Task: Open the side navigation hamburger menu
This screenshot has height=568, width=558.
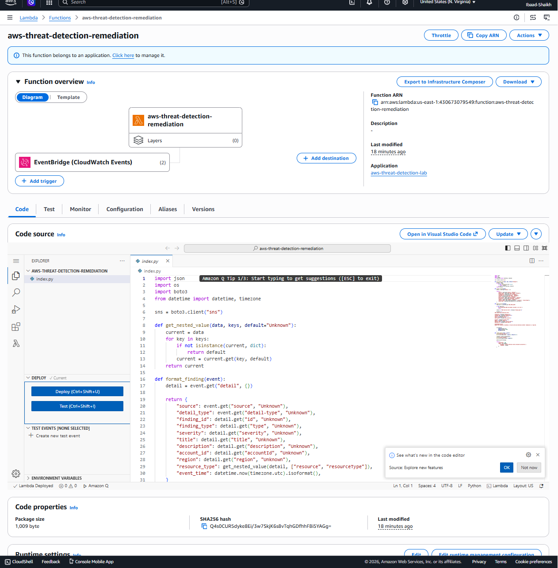Action: click(x=10, y=18)
